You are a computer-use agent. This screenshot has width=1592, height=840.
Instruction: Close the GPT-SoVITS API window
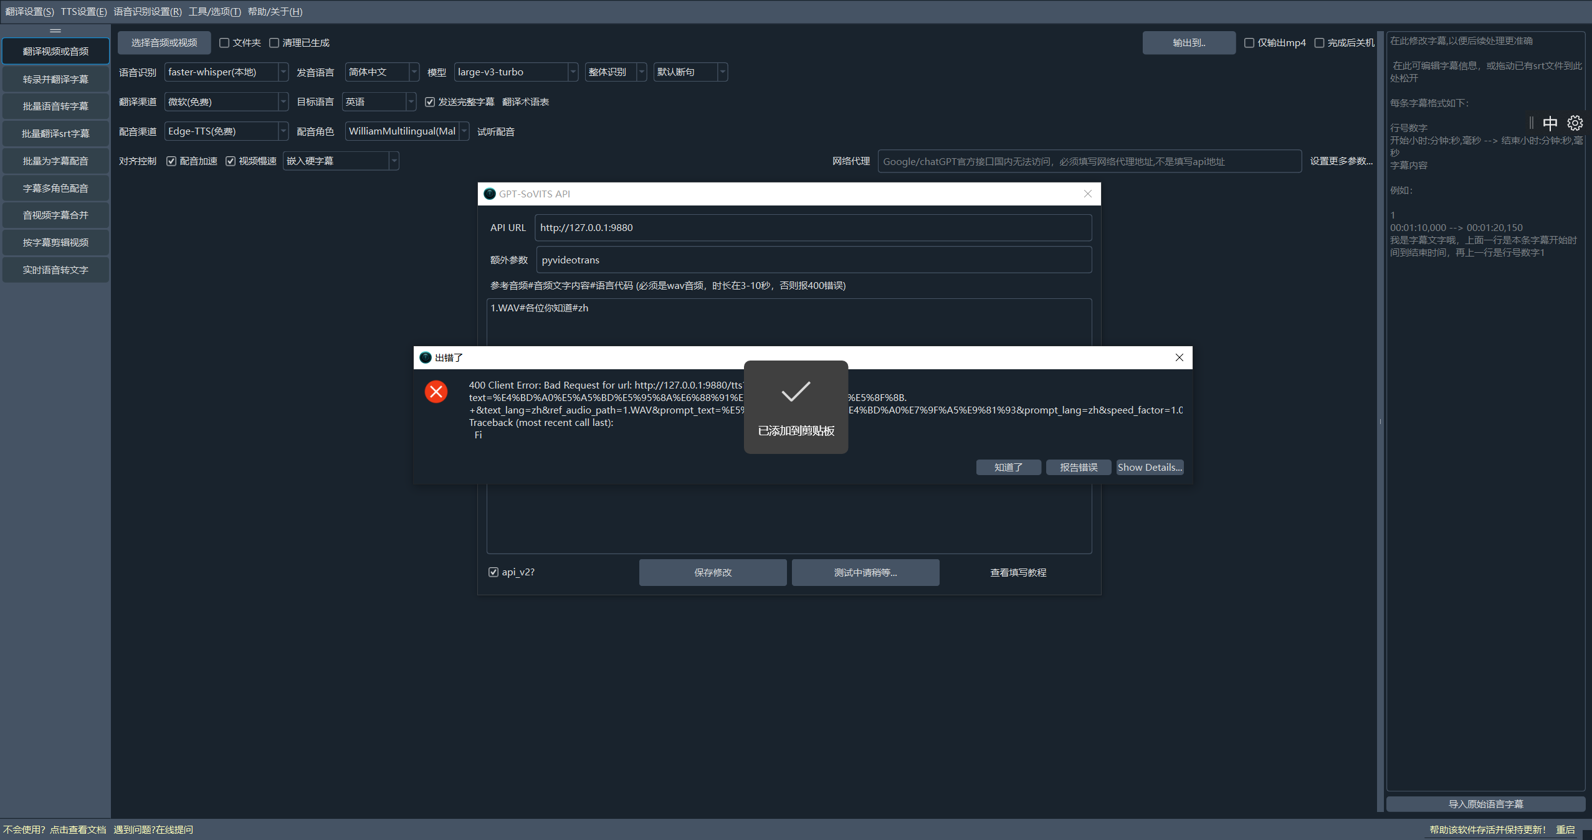1087,194
